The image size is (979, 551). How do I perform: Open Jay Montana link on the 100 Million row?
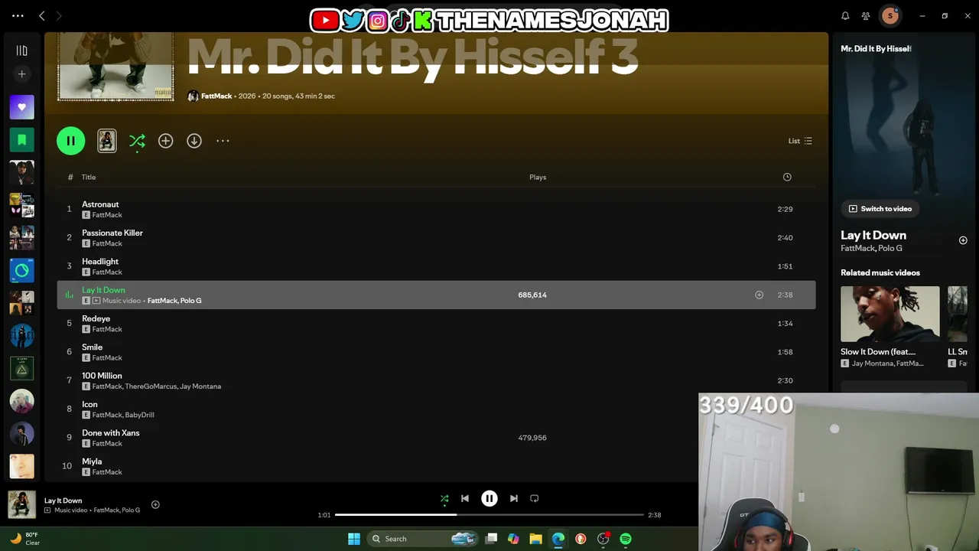tap(200, 386)
